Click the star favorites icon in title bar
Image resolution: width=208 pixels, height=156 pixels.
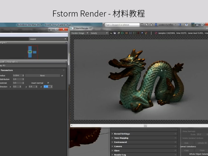point(151,25)
